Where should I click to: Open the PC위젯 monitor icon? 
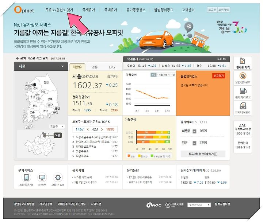(x=42, y=178)
